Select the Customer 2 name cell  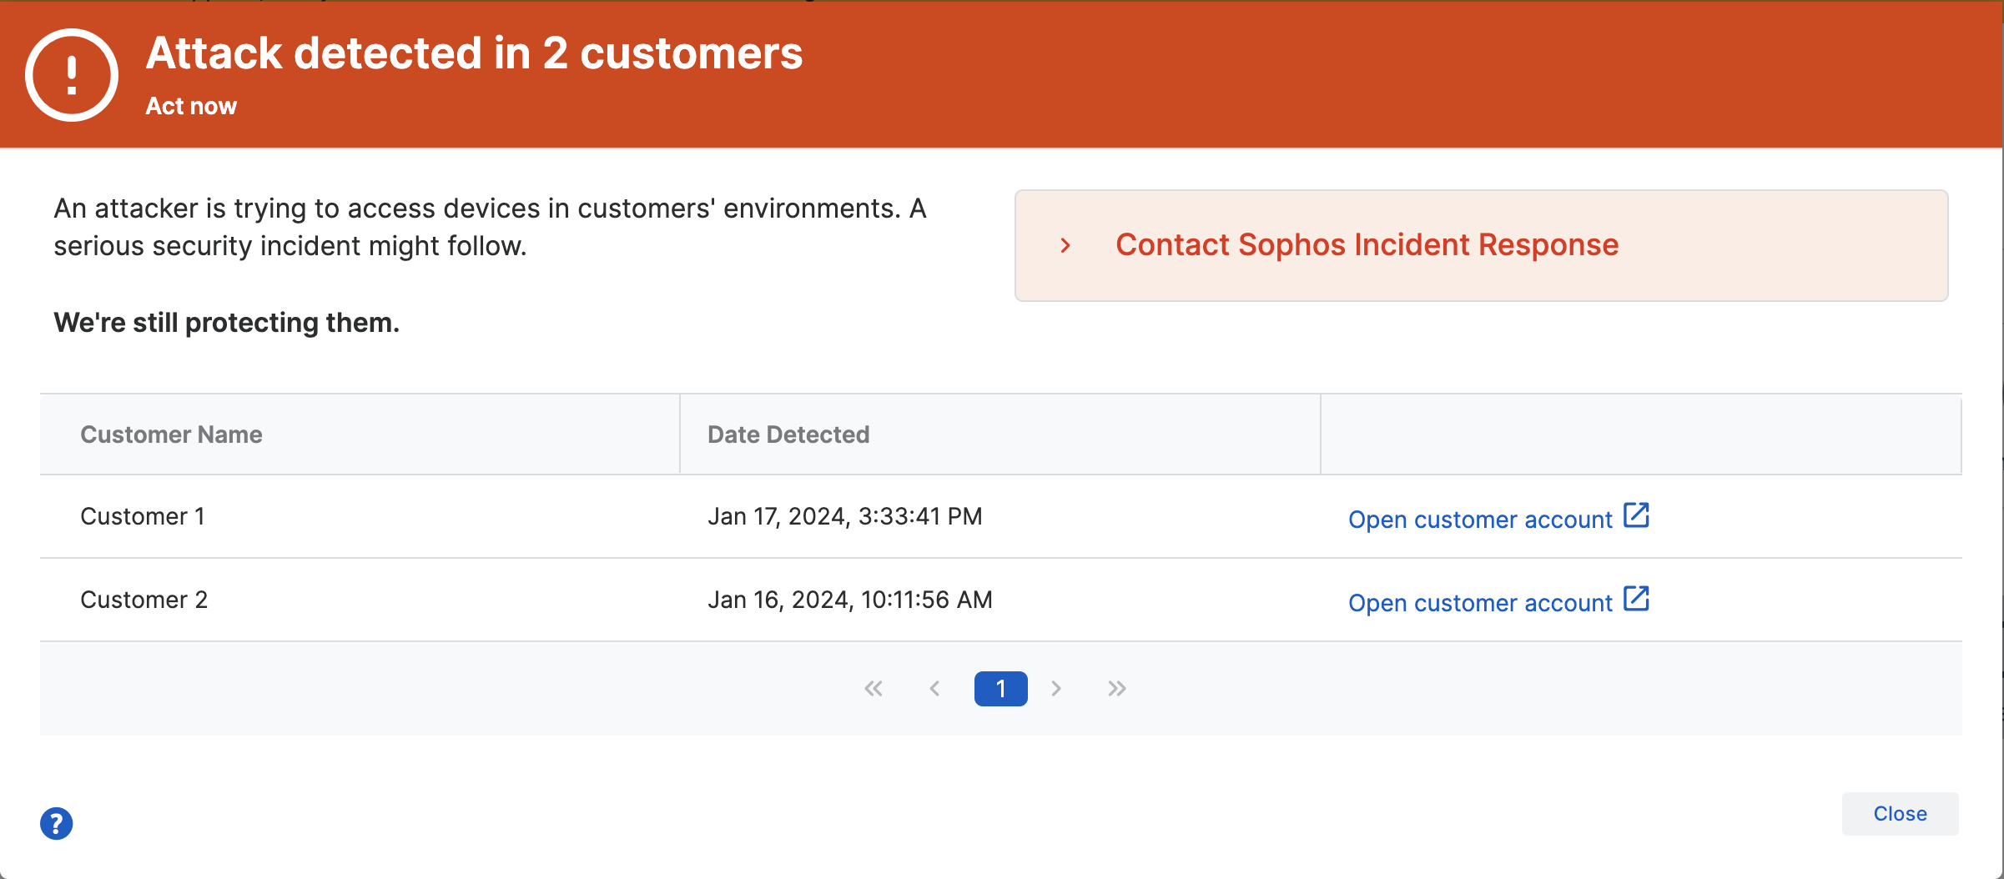click(144, 600)
